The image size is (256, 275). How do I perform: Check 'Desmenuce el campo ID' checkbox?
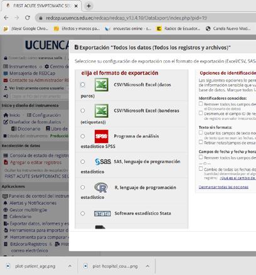[x=201, y=113]
